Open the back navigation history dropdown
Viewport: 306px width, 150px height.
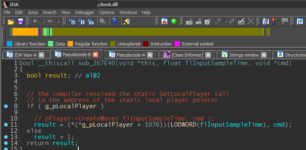coord(43,21)
